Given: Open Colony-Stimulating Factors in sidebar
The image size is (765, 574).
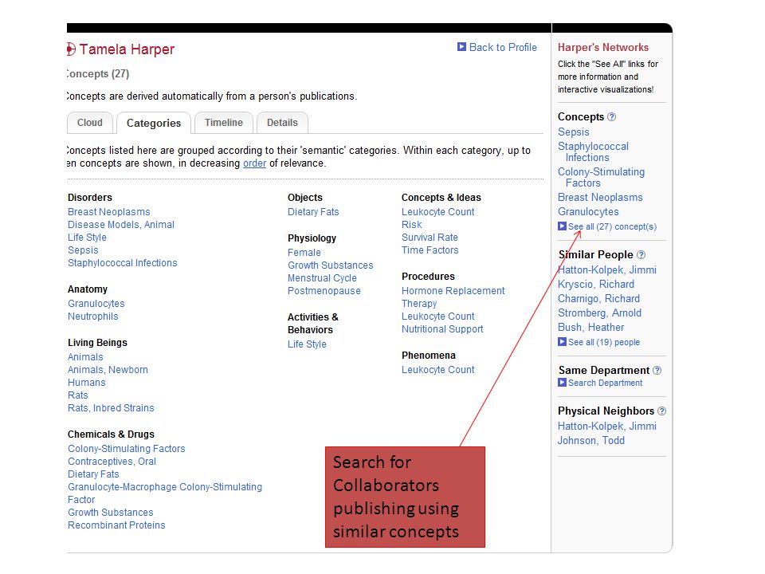Looking at the screenshot, I should 601,177.
